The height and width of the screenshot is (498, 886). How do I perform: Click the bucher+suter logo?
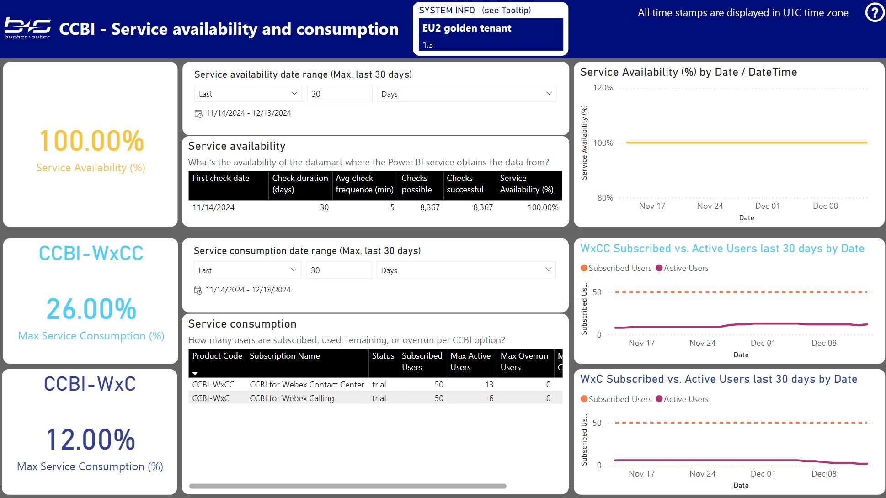point(27,28)
